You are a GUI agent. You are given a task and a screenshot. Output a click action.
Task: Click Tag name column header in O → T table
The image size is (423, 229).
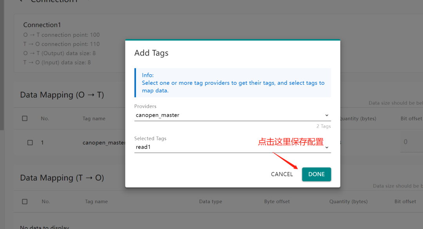94,118
